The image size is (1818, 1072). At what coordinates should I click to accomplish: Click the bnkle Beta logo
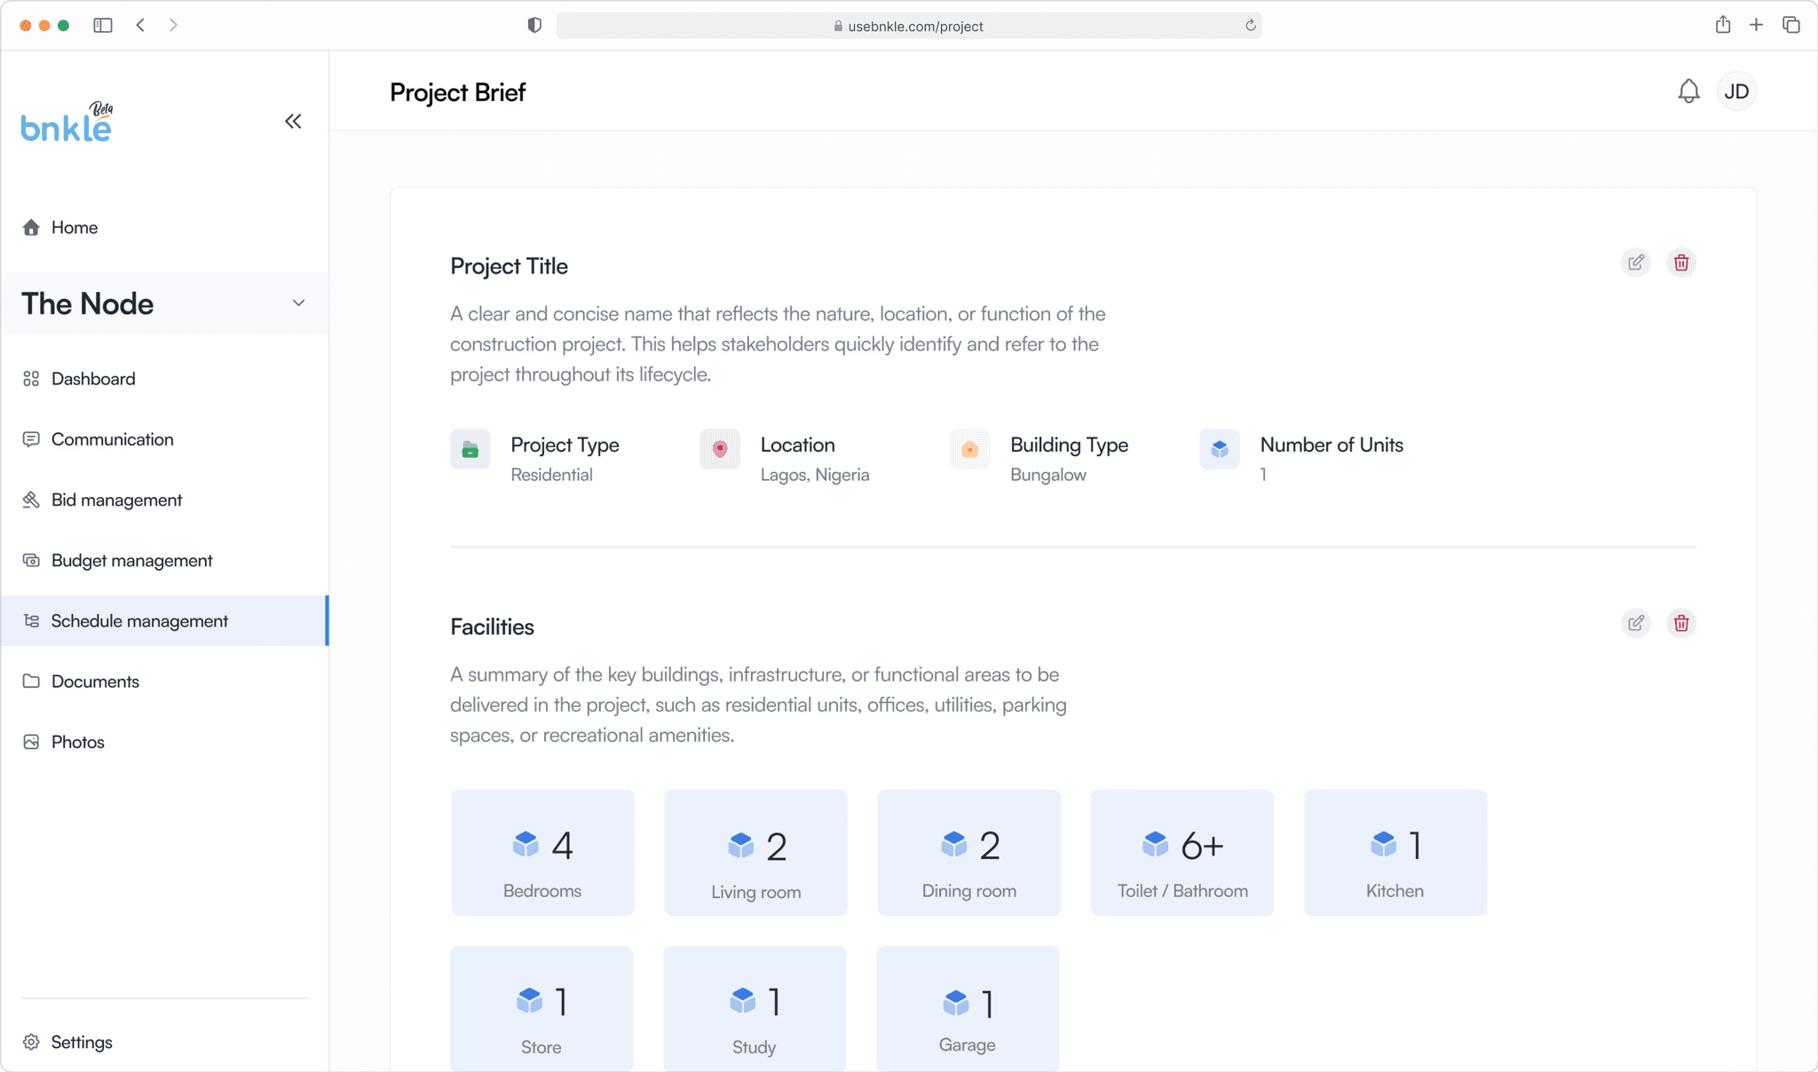[67, 122]
